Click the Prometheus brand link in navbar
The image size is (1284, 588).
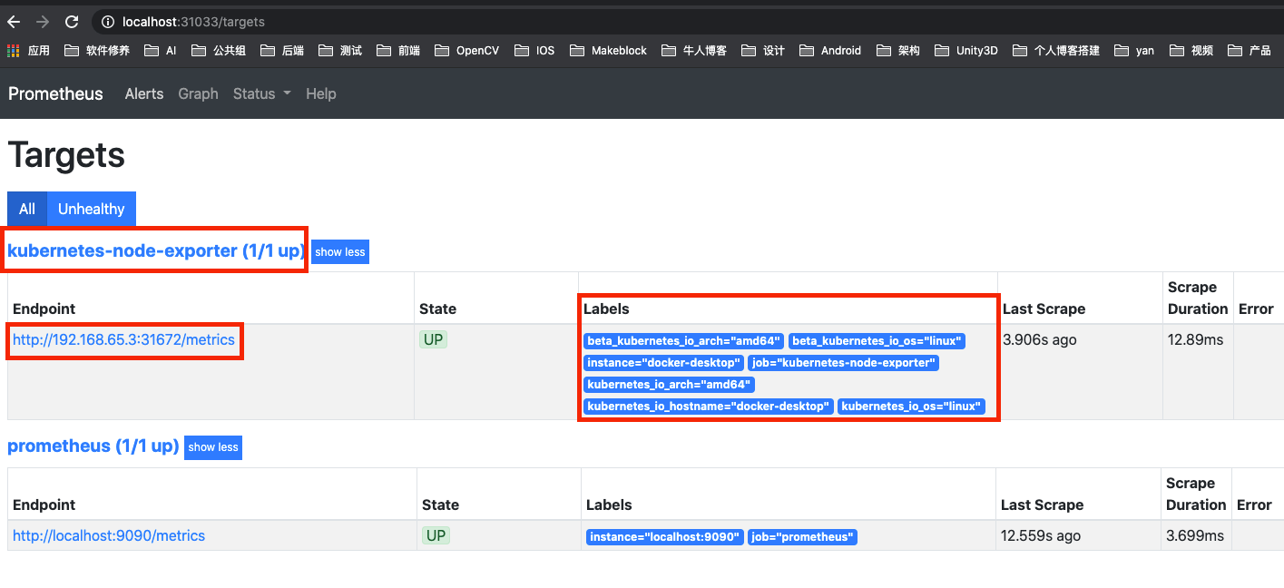coord(56,93)
